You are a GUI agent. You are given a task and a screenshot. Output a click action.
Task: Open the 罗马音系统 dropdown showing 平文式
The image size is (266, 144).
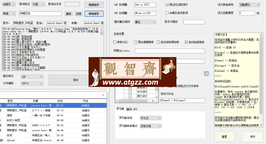[x=150, y=118]
